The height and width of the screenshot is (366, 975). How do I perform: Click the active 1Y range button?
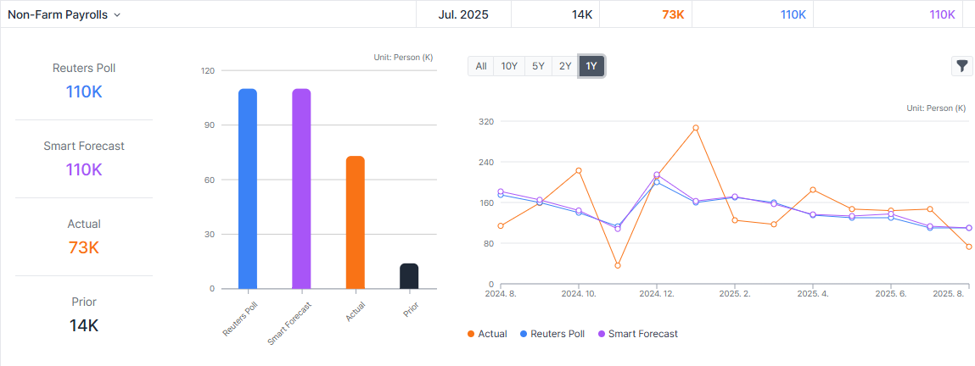click(x=591, y=66)
